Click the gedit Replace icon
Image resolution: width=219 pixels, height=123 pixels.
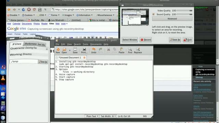point(138,49)
